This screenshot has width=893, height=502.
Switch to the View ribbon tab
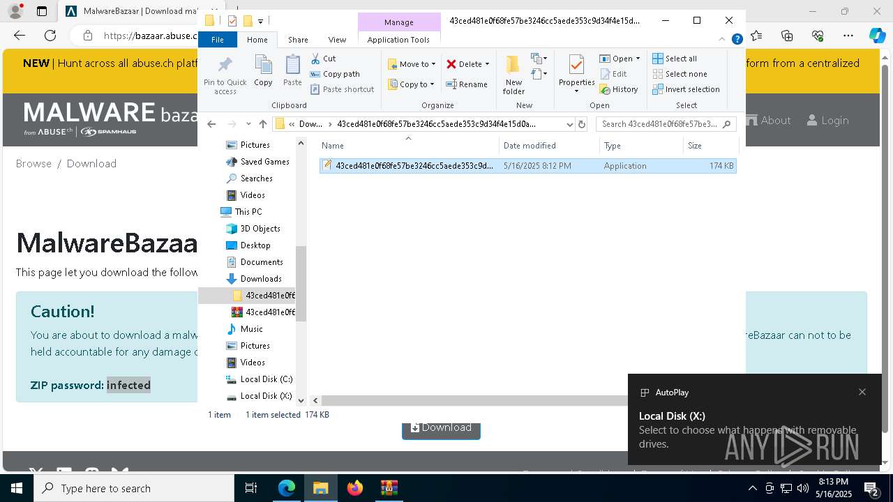click(337, 40)
